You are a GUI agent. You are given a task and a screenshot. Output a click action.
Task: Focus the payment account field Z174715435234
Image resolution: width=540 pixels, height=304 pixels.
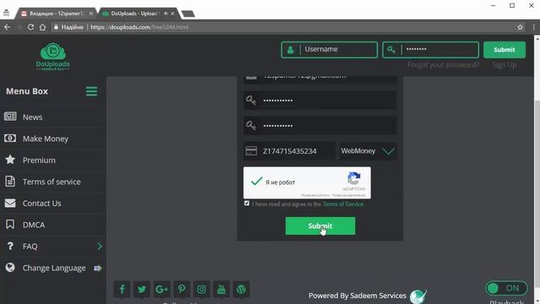point(289,151)
